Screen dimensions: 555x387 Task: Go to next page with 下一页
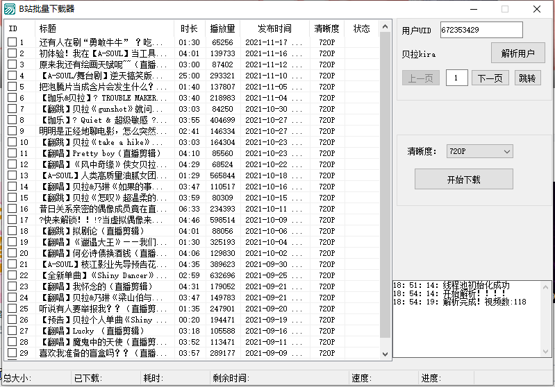(x=490, y=78)
